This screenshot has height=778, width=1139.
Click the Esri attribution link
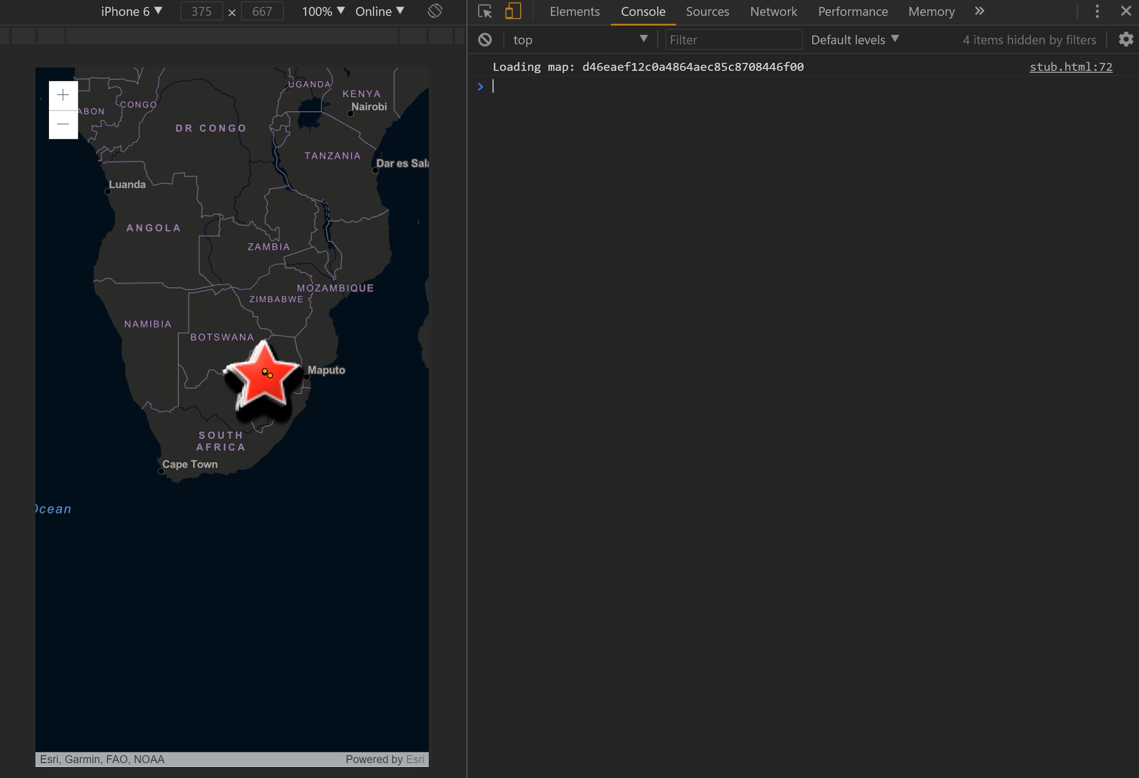click(414, 759)
